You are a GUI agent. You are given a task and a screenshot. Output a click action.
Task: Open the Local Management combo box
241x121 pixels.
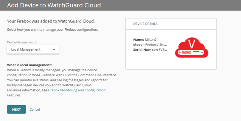[x=33, y=49]
